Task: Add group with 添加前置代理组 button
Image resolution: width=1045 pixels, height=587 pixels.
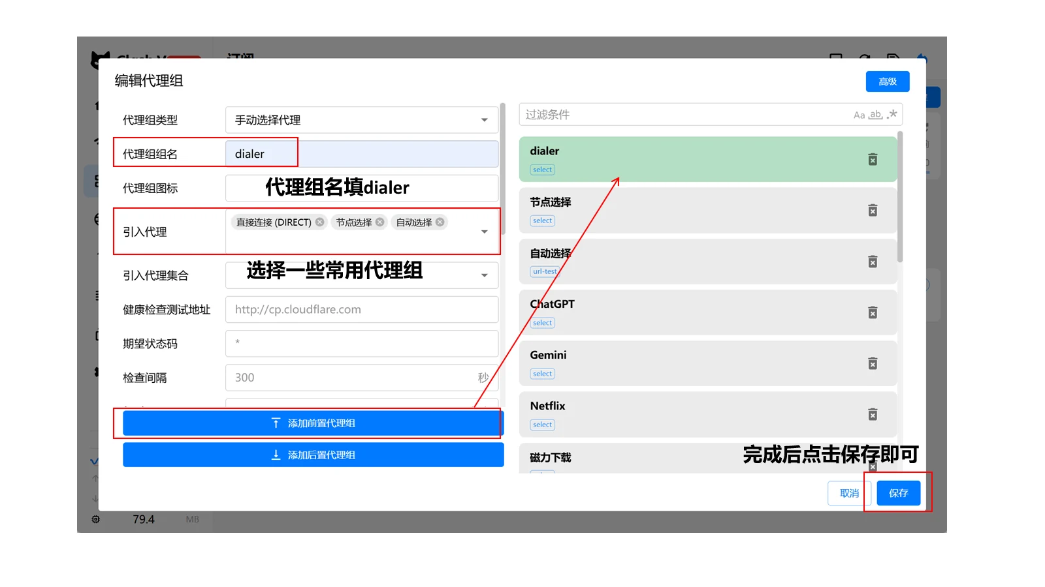Action: [313, 423]
